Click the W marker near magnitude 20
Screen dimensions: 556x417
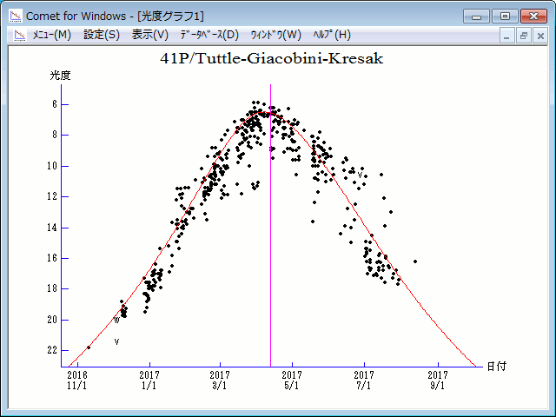coord(116,321)
